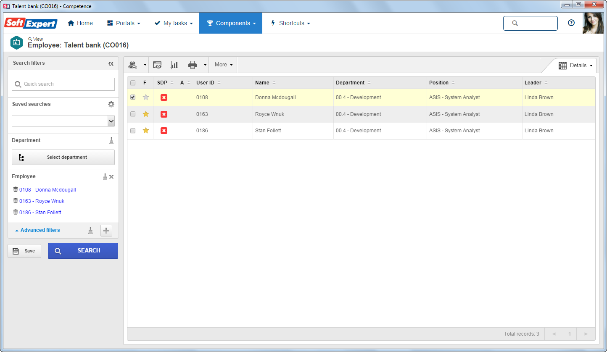
Task: Sort by the SDP column
Action: click(x=165, y=83)
